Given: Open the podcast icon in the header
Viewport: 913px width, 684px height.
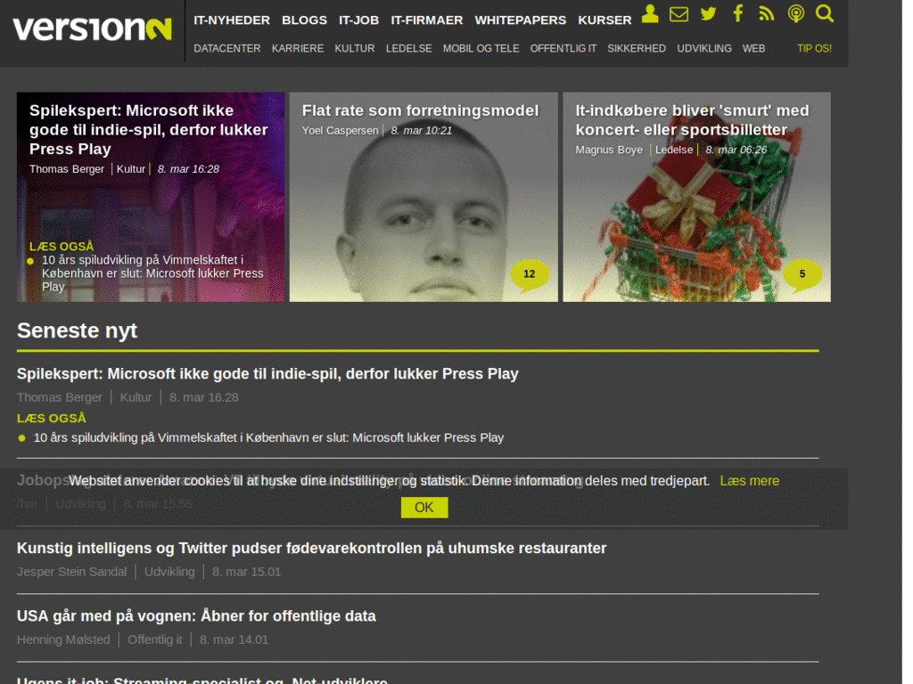Looking at the screenshot, I should [x=795, y=13].
